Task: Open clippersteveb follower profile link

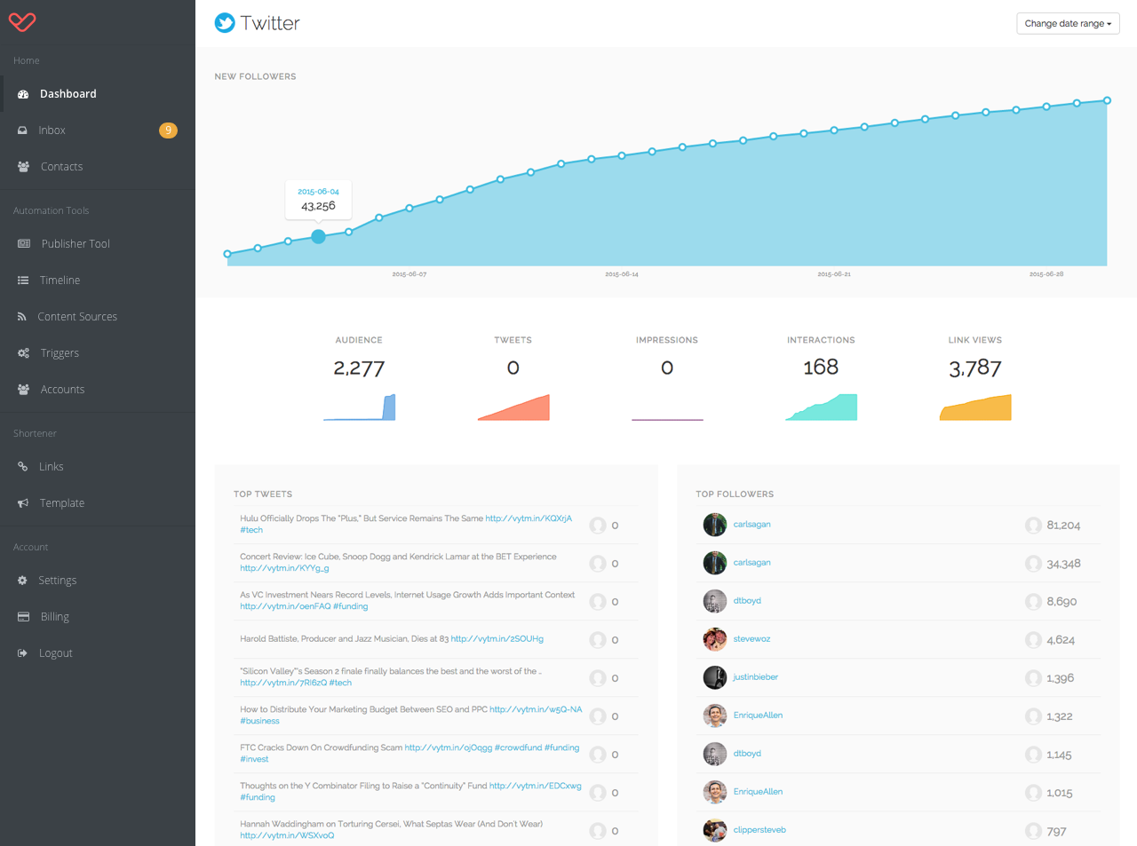Action: point(759,830)
